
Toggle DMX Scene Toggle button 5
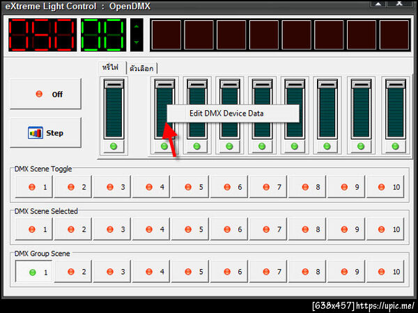pos(190,187)
